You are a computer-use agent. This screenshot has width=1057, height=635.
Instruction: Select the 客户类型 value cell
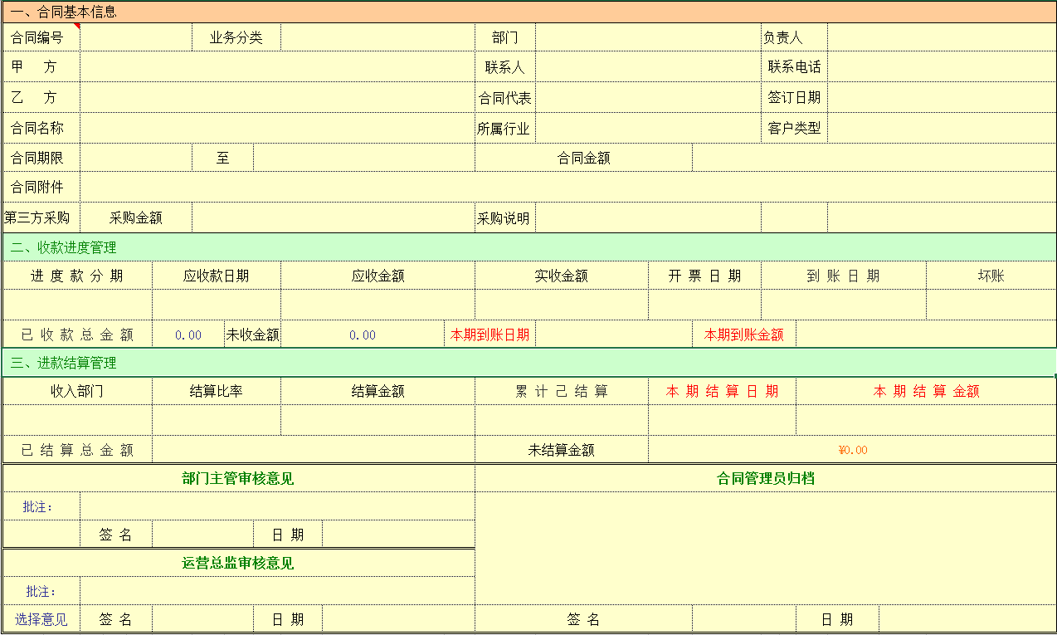click(941, 128)
